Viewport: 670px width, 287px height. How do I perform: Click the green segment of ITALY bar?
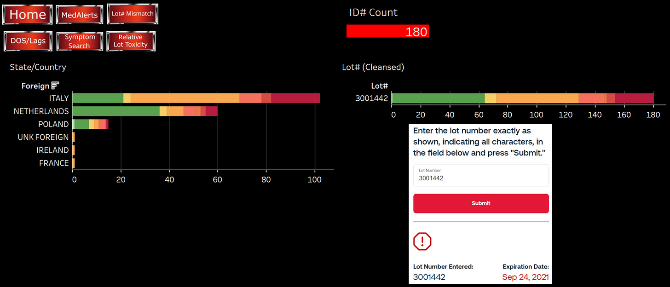pyautogui.click(x=98, y=98)
